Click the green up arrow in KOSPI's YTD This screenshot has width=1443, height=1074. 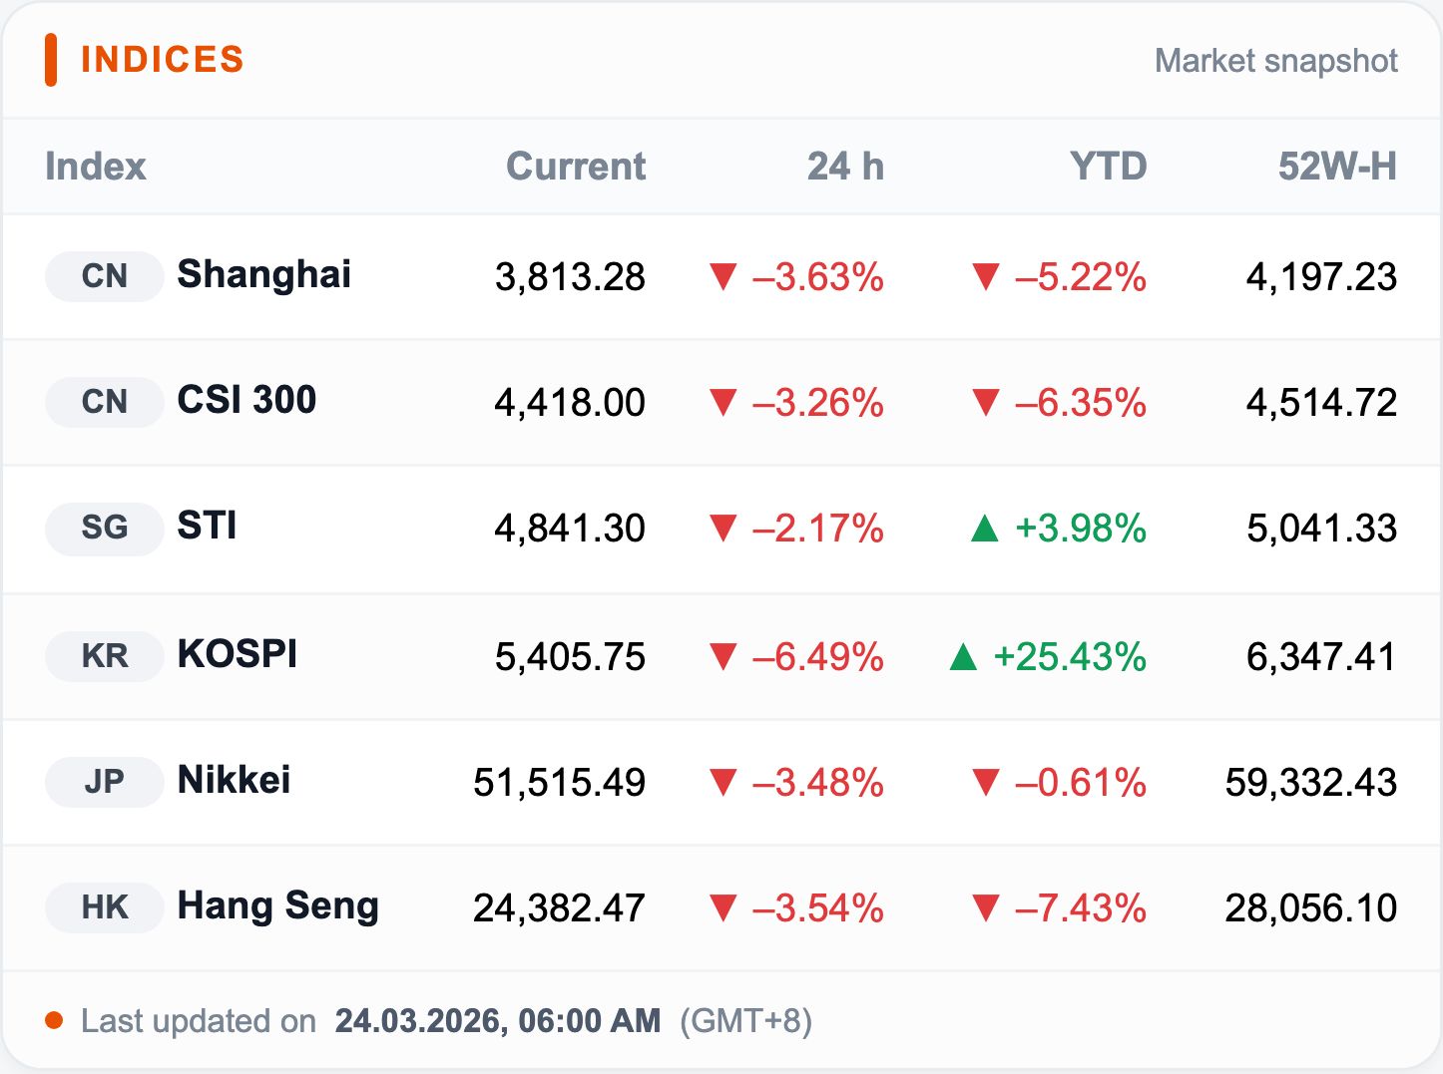pyautogui.click(x=963, y=657)
